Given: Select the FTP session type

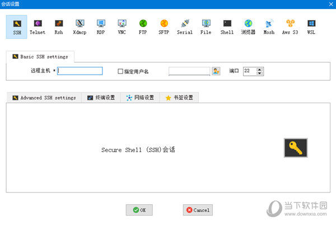Looking at the screenshot, I should click(143, 27).
